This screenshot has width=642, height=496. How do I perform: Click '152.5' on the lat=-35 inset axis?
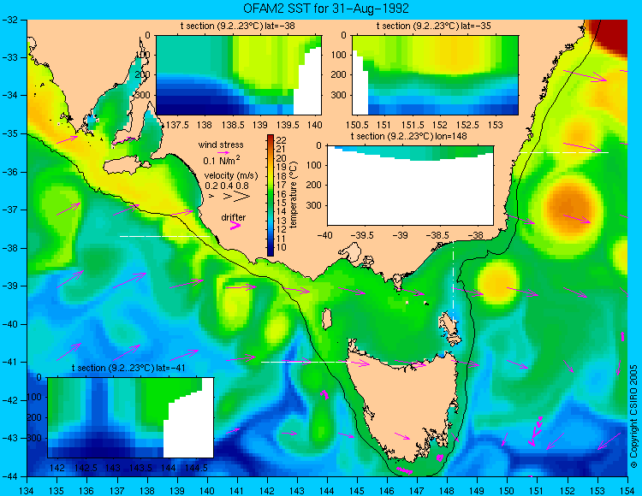[x=468, y=125]
